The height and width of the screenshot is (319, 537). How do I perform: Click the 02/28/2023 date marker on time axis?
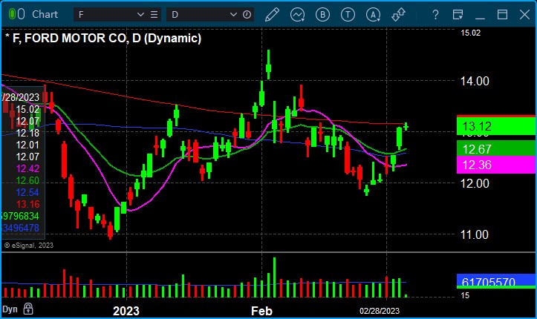click(x=380, y=311)
